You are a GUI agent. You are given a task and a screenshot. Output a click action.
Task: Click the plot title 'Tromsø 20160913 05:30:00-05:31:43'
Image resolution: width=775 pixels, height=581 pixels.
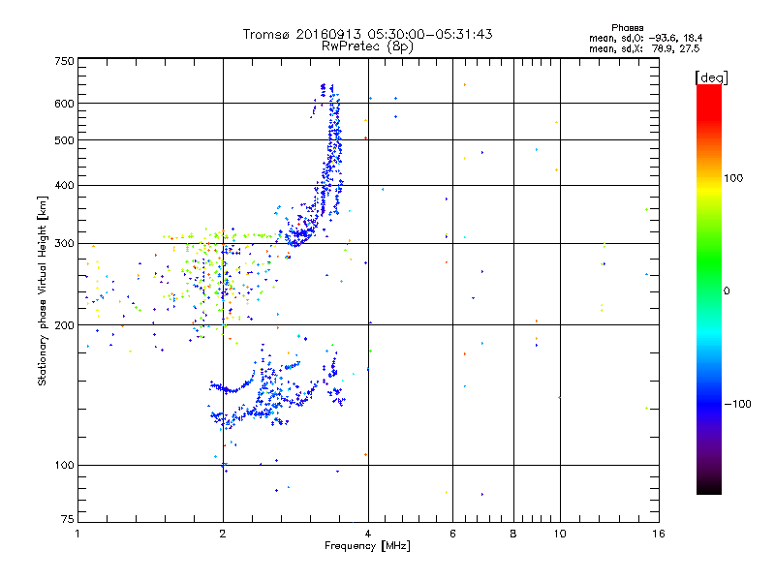pos(367,34)
